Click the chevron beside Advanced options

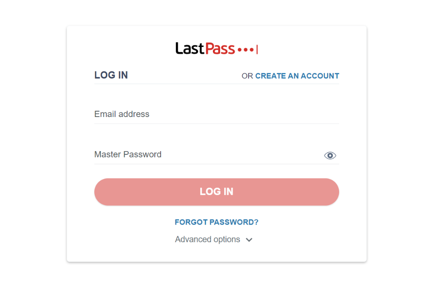tap(249, 240)
